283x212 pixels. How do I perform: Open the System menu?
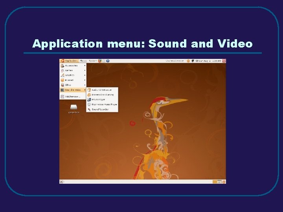pos(93,61)
